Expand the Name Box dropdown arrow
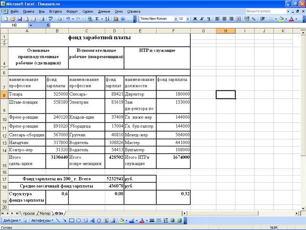Image resolution: width=306 pixels, height=230 pixels. click(31, 25)
